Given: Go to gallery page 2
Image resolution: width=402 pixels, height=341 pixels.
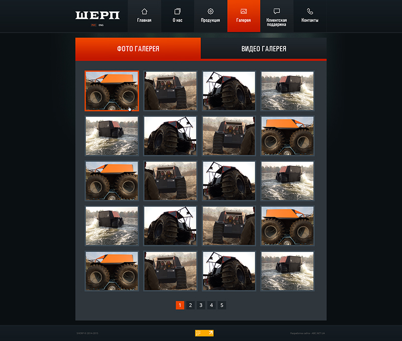Looking at the screenshot, I should 190,305.
